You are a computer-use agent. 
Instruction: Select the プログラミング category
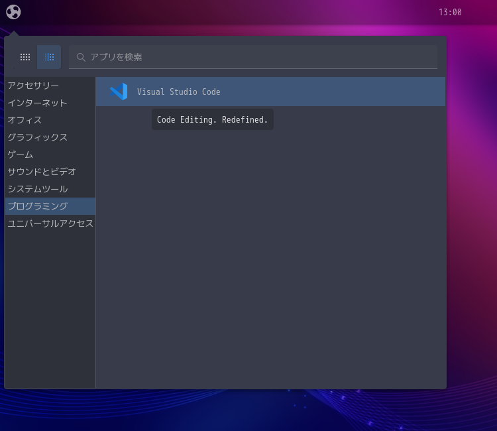pyautogui.click(x=50, y=206)
